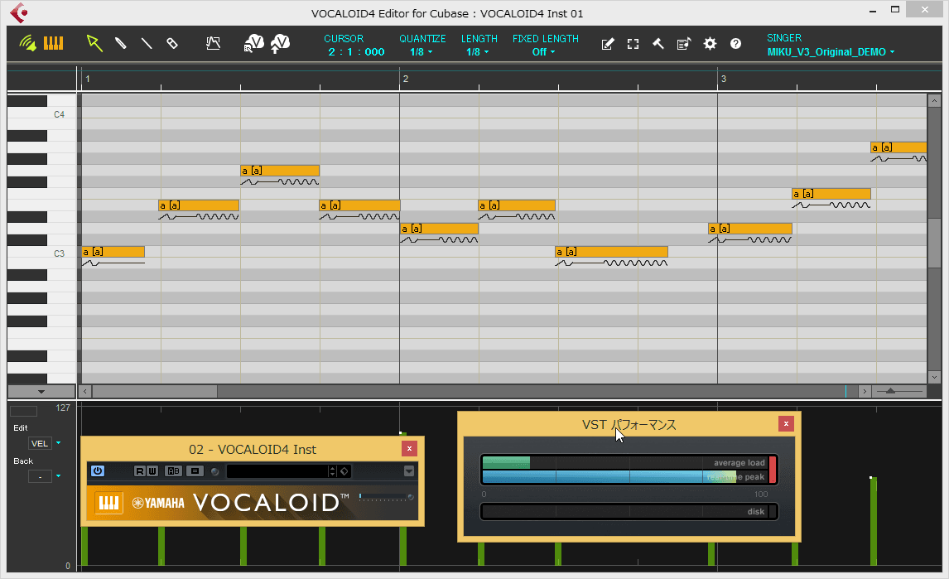Click the Cubase logo in title bar
This screenshot has height=579, width=949.
coord(19,12)
